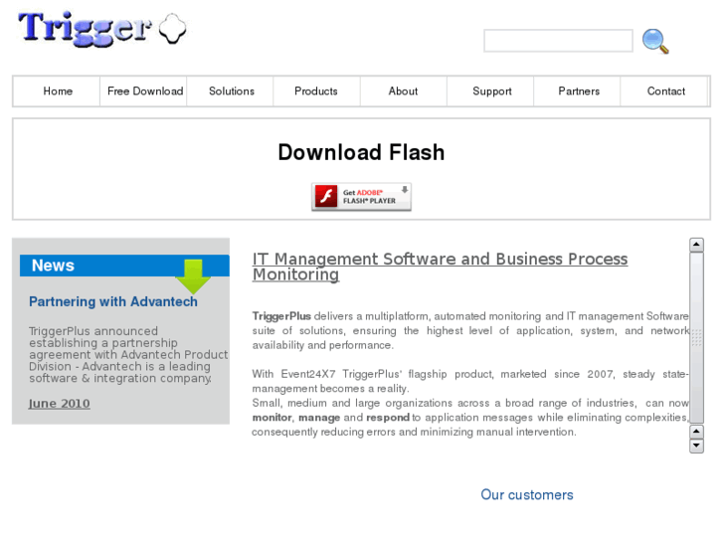Open the Support menu item
The height and width of the screenshot is (542, 723).
pos(492,91)
